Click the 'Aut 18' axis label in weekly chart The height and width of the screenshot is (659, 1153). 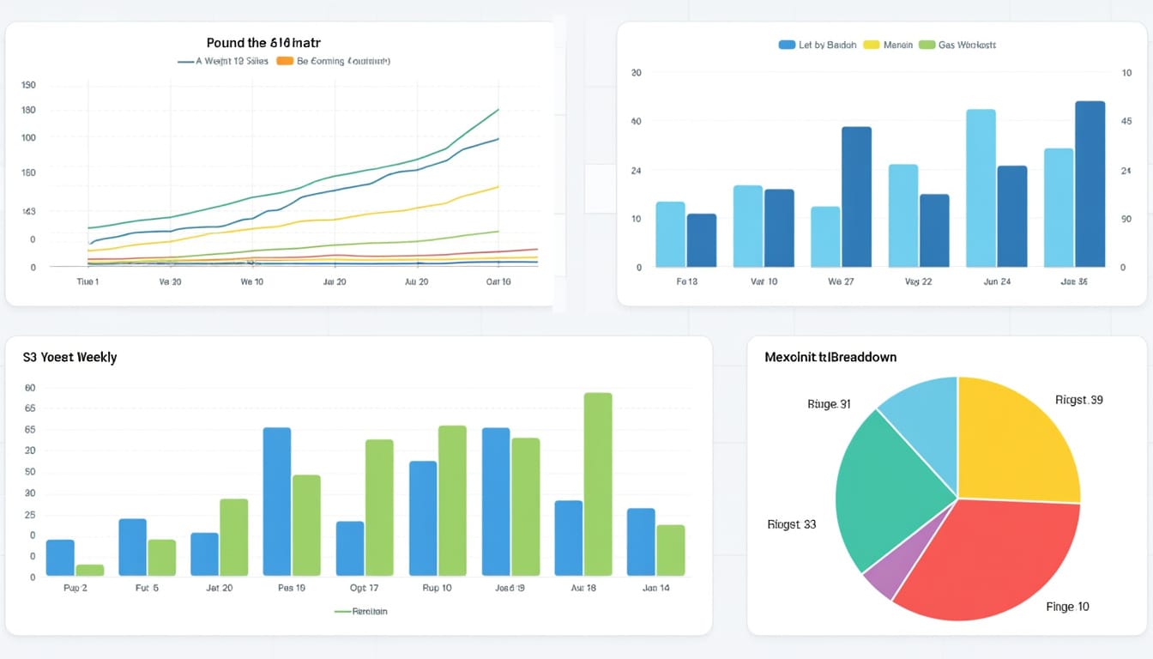[x=583, y=588]
